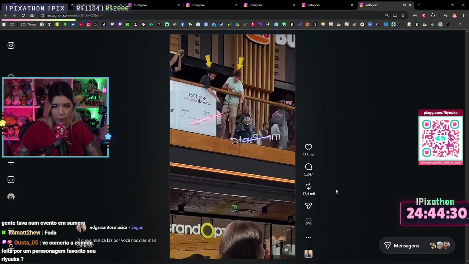Screen dimensions: 469x264
Task: Show more bookmarks with the overflow chevron
Action: coord(460,25)
